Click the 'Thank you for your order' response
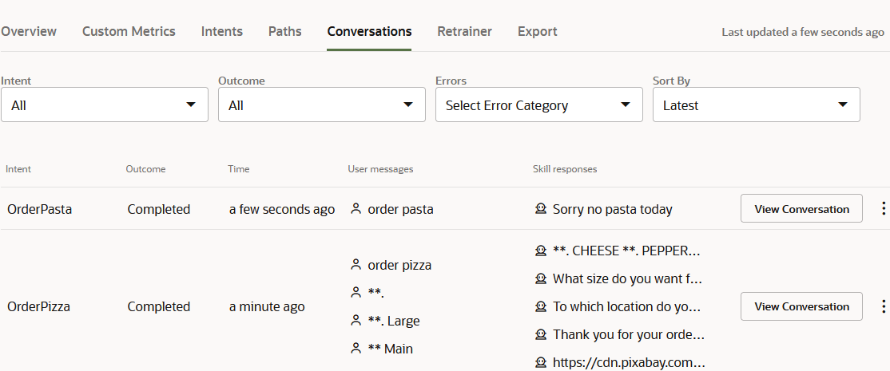 pos(628,335)
